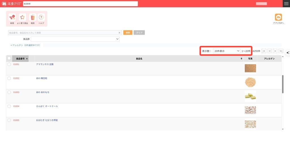Open food number 01002 link

(16, 78)
